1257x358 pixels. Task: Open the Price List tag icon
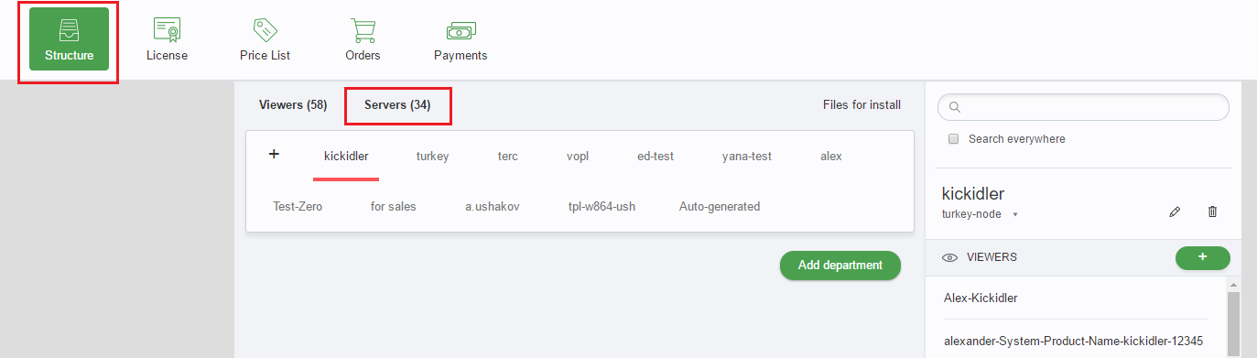click(x=265, y=30)
